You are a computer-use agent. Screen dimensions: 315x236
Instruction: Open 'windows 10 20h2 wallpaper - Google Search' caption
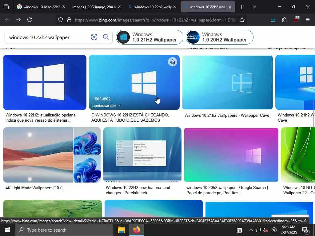click(x=227, y=190)
